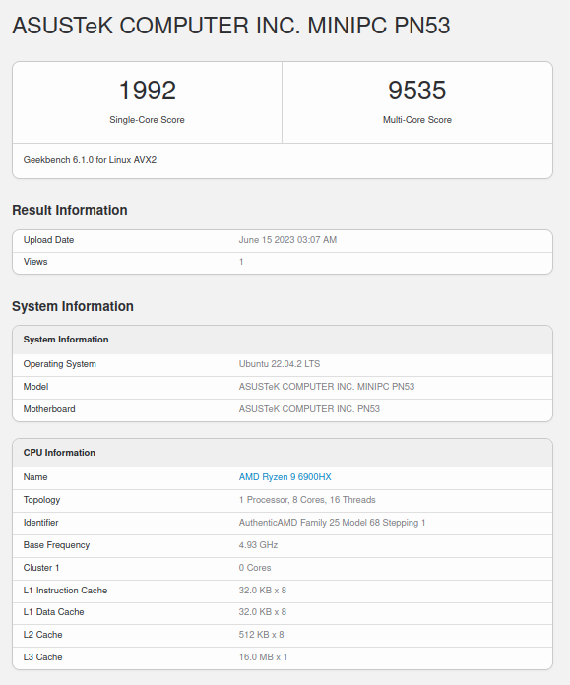The height and width of the screenshot is (685, 570).
Task: Select the Ubuntu 22.04.2 LTS value
Action: (280, 364)
